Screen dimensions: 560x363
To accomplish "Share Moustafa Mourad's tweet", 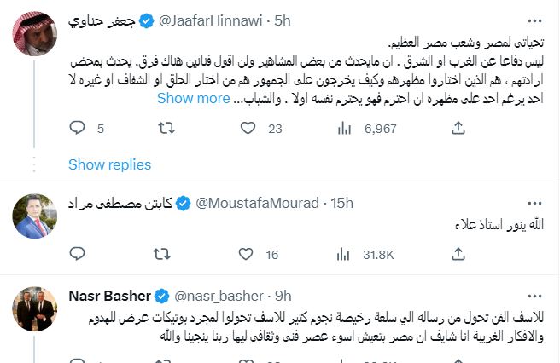I will pyautogui.click(x=458, y=254).
